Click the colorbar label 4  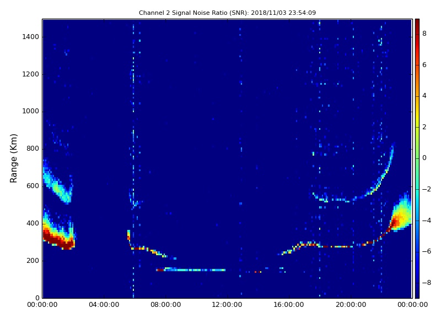tap(424, 96)
